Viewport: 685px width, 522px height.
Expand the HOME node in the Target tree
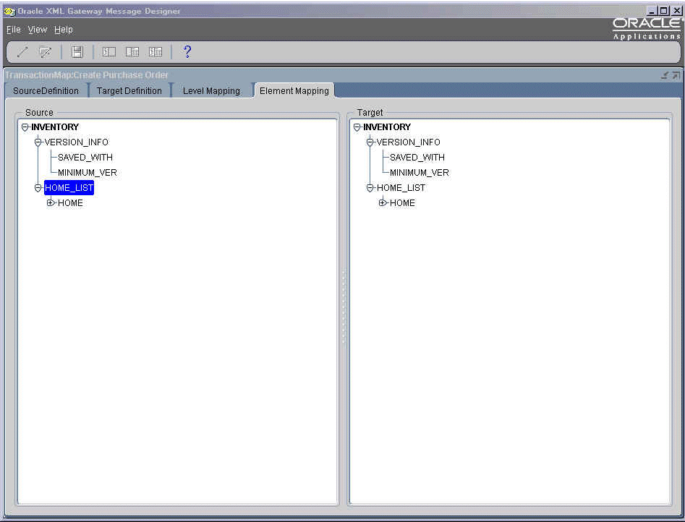(x=383, y=202)
